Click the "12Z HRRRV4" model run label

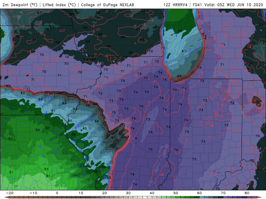click(176, 5)
